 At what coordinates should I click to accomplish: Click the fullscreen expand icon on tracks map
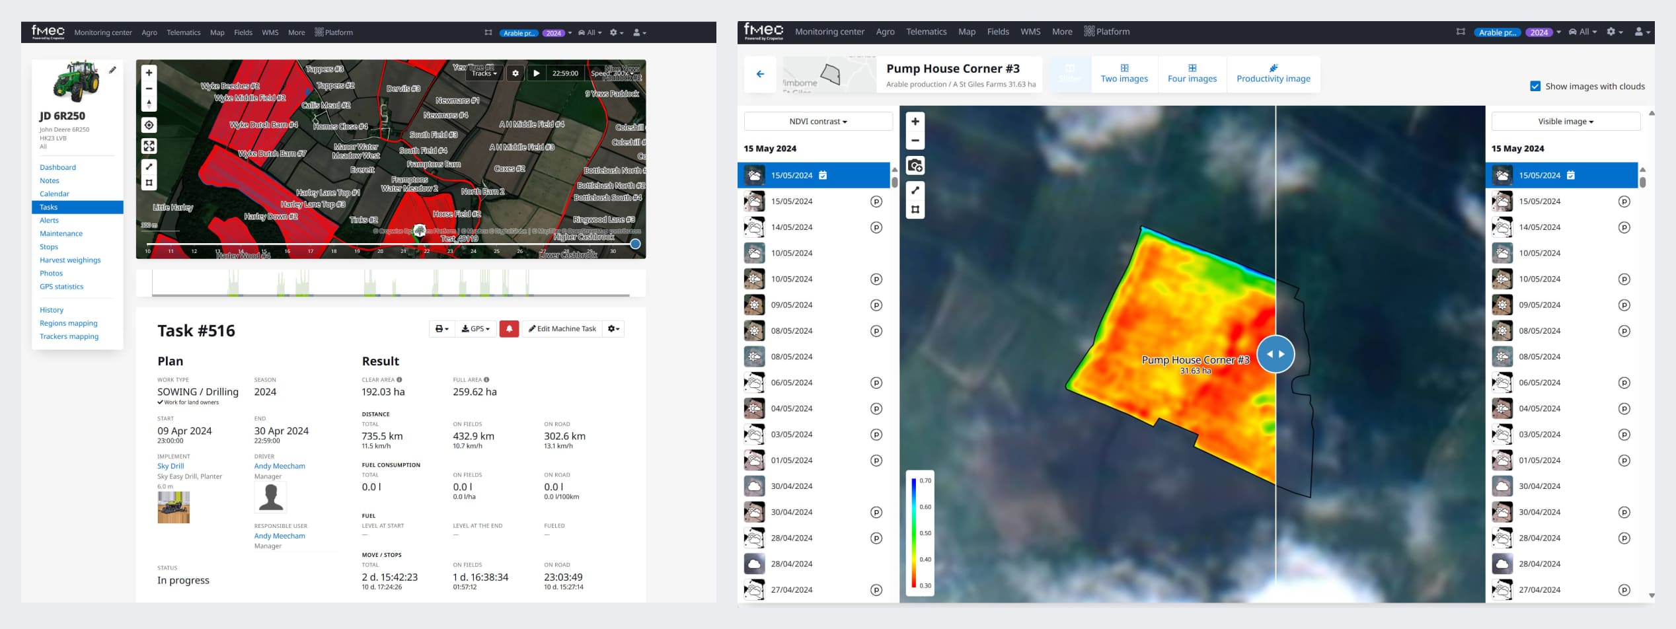149,146
